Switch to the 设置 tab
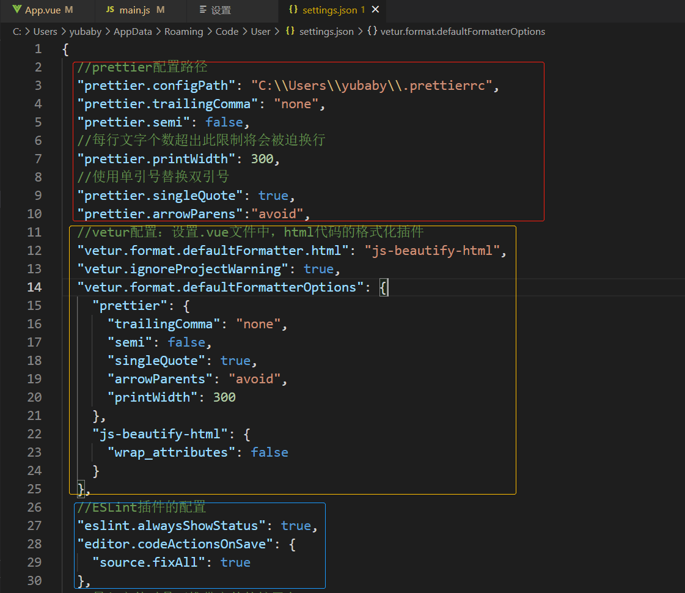This screenshot has height=593, width=685. tap(221, 10)
